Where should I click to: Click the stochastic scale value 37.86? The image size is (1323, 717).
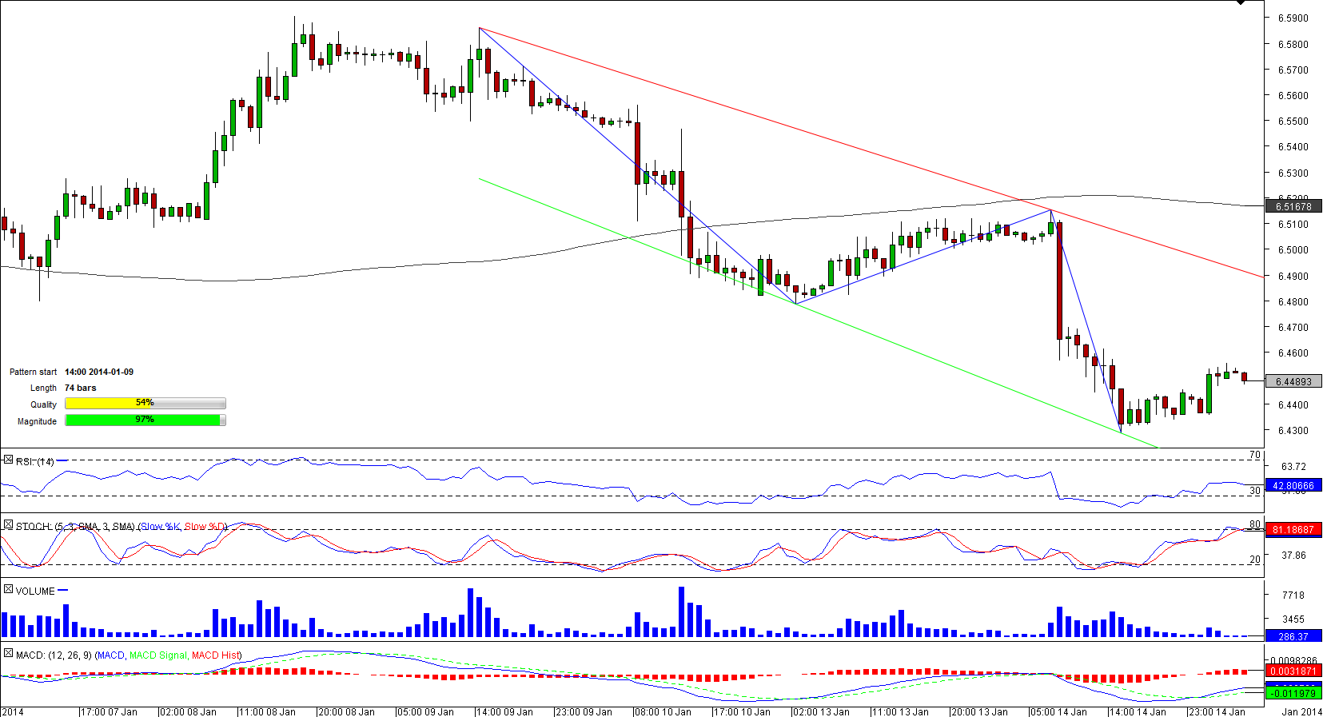point(1293,556)
